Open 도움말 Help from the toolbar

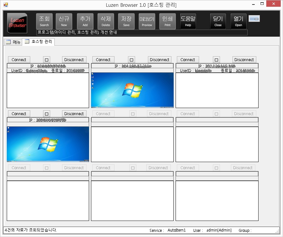point(188,21)
